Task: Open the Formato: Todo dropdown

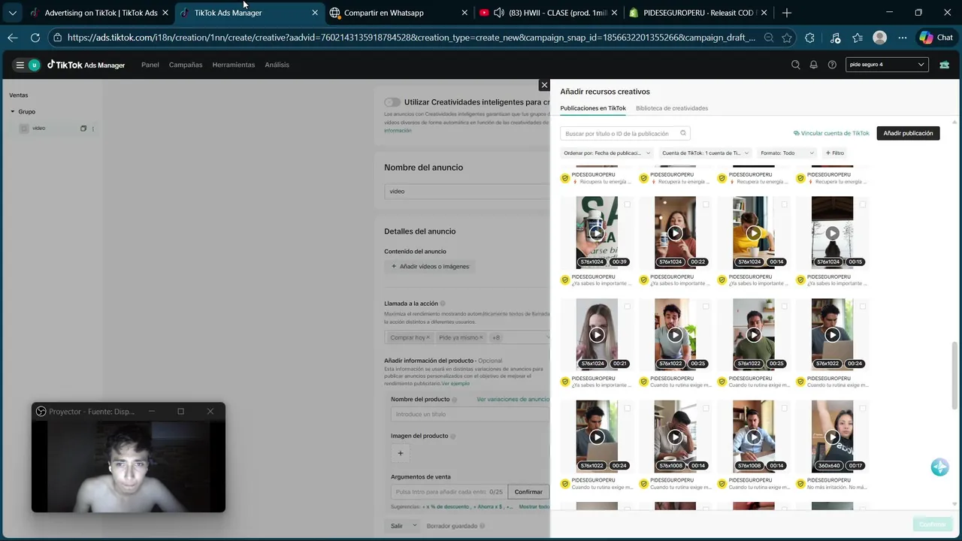Action: point(786,153)
